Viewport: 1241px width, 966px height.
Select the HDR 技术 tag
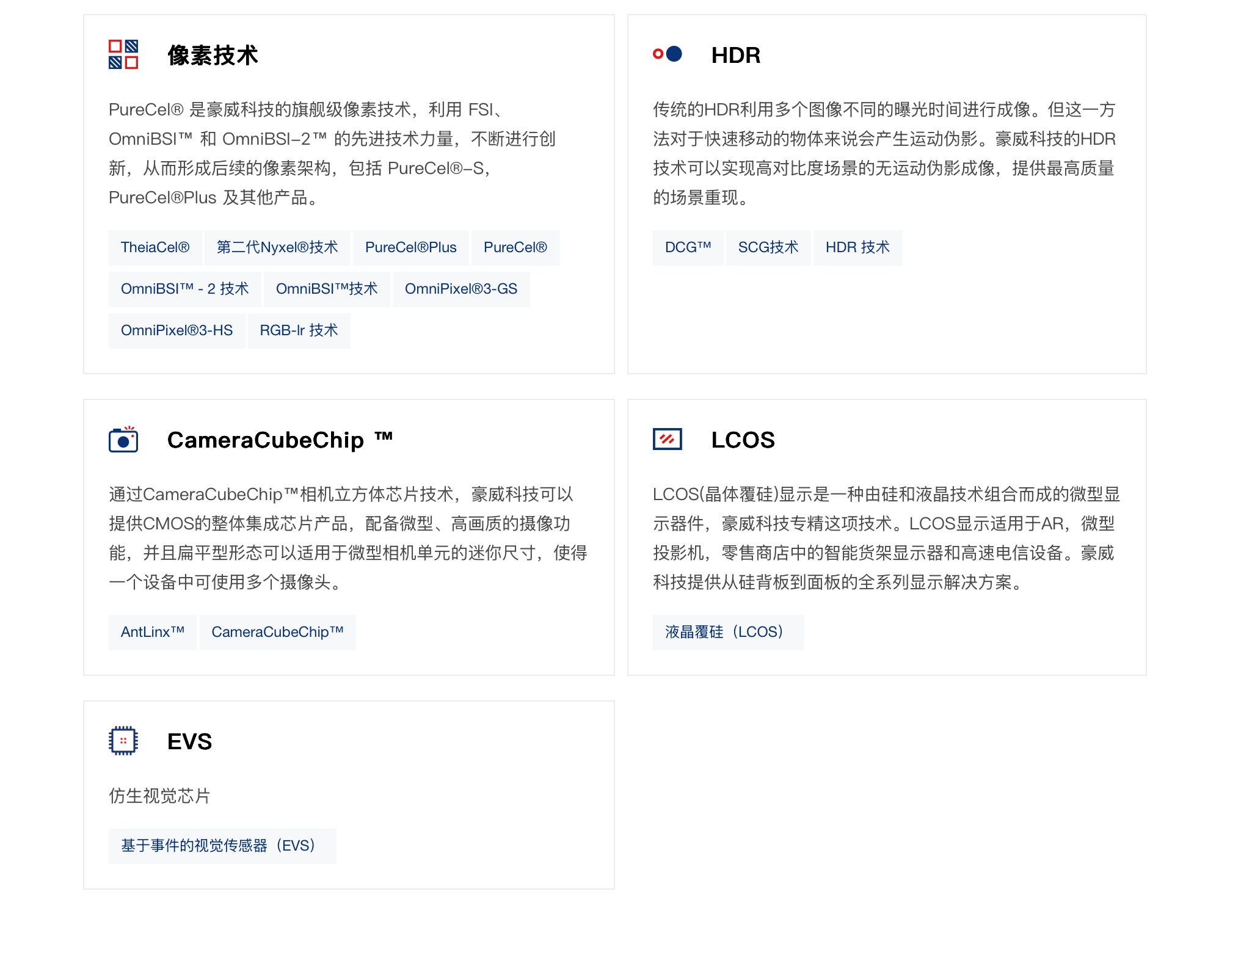coord(858,247)
